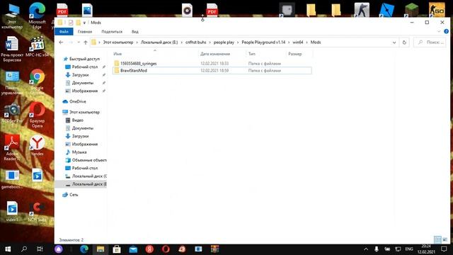Switch to the Главная ribbon tab
453x255 pixels.
click(x=85, y=31)
